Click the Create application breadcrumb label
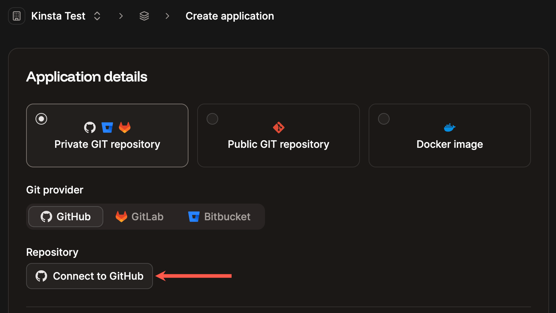556x313 pixels. pos(229,16)
